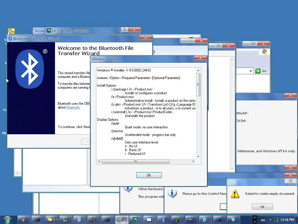Click down arrow of back window's vertical scrollbar
The image size is (298, 224).
pyautogui.click(x=232, y=168)
